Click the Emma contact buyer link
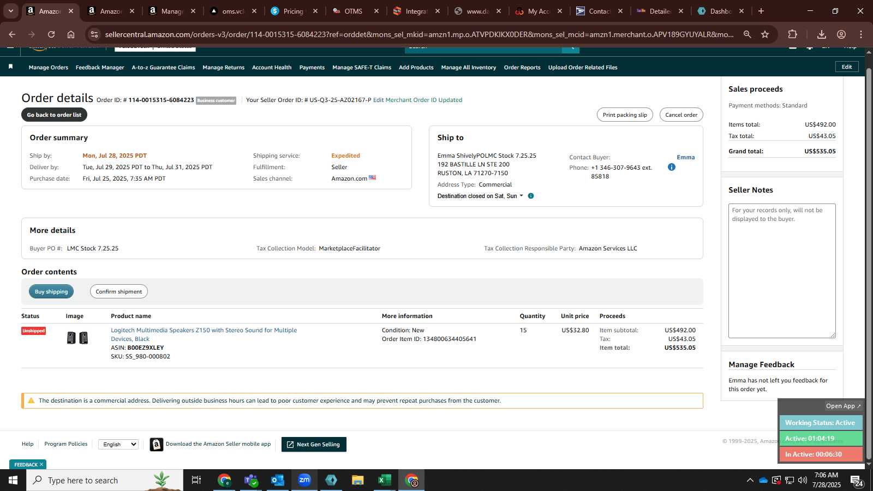 [x=686, y=157]
